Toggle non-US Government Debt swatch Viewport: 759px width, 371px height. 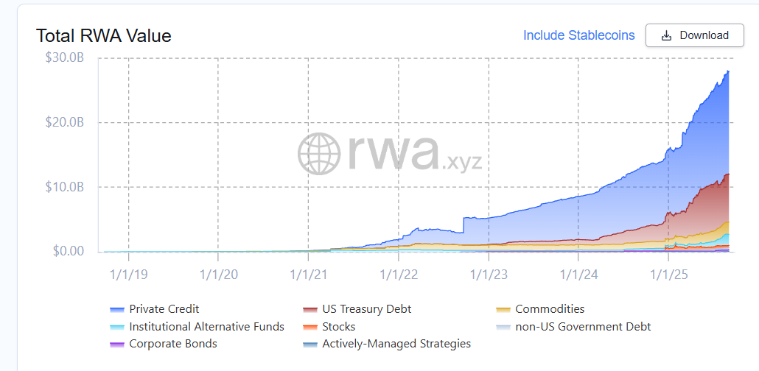503,327
